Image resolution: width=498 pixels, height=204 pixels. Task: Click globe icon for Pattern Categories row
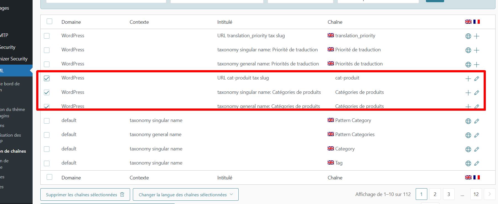468,135
